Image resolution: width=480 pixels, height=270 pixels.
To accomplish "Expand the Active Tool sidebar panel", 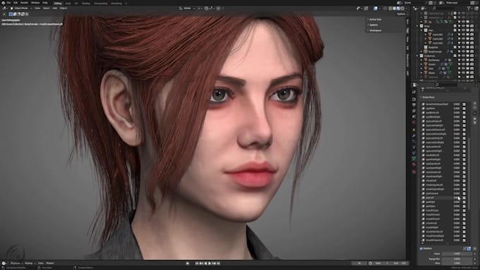I will click(375, 19).
